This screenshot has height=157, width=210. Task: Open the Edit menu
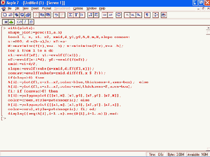[x=17, y=8]
